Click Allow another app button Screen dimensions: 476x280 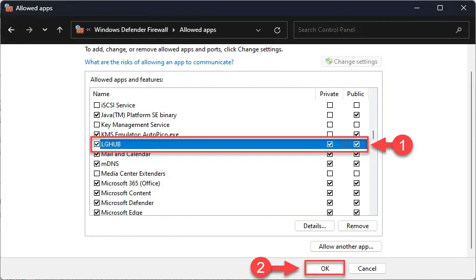click(346, 246)
